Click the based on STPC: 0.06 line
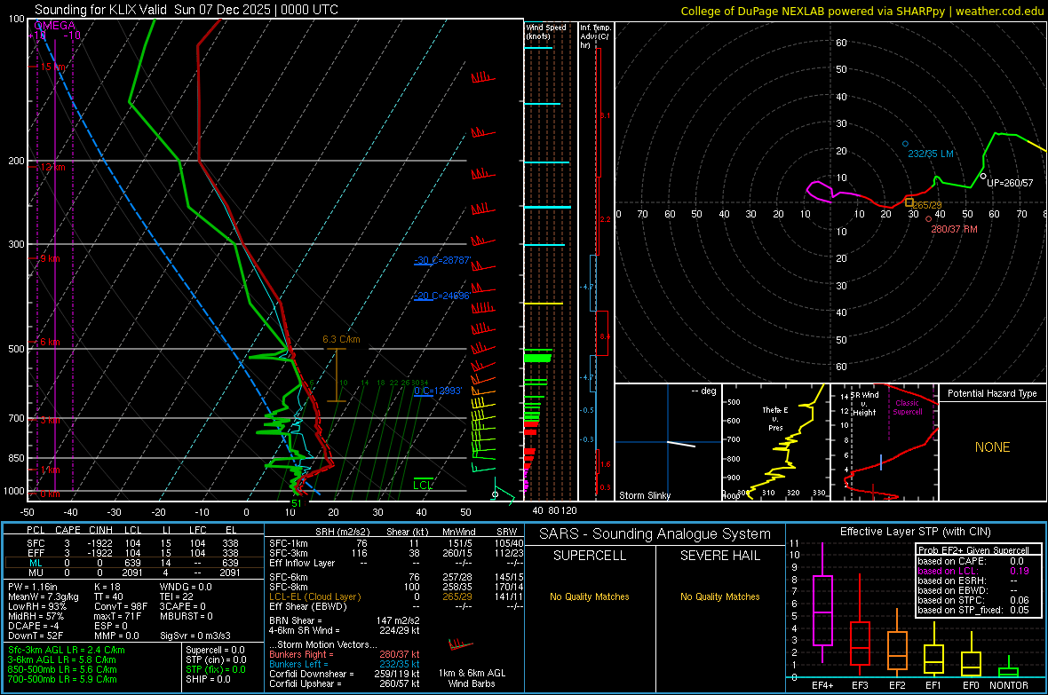The width and height of the screenshot is (1048, 695). (x=973, y=600)
